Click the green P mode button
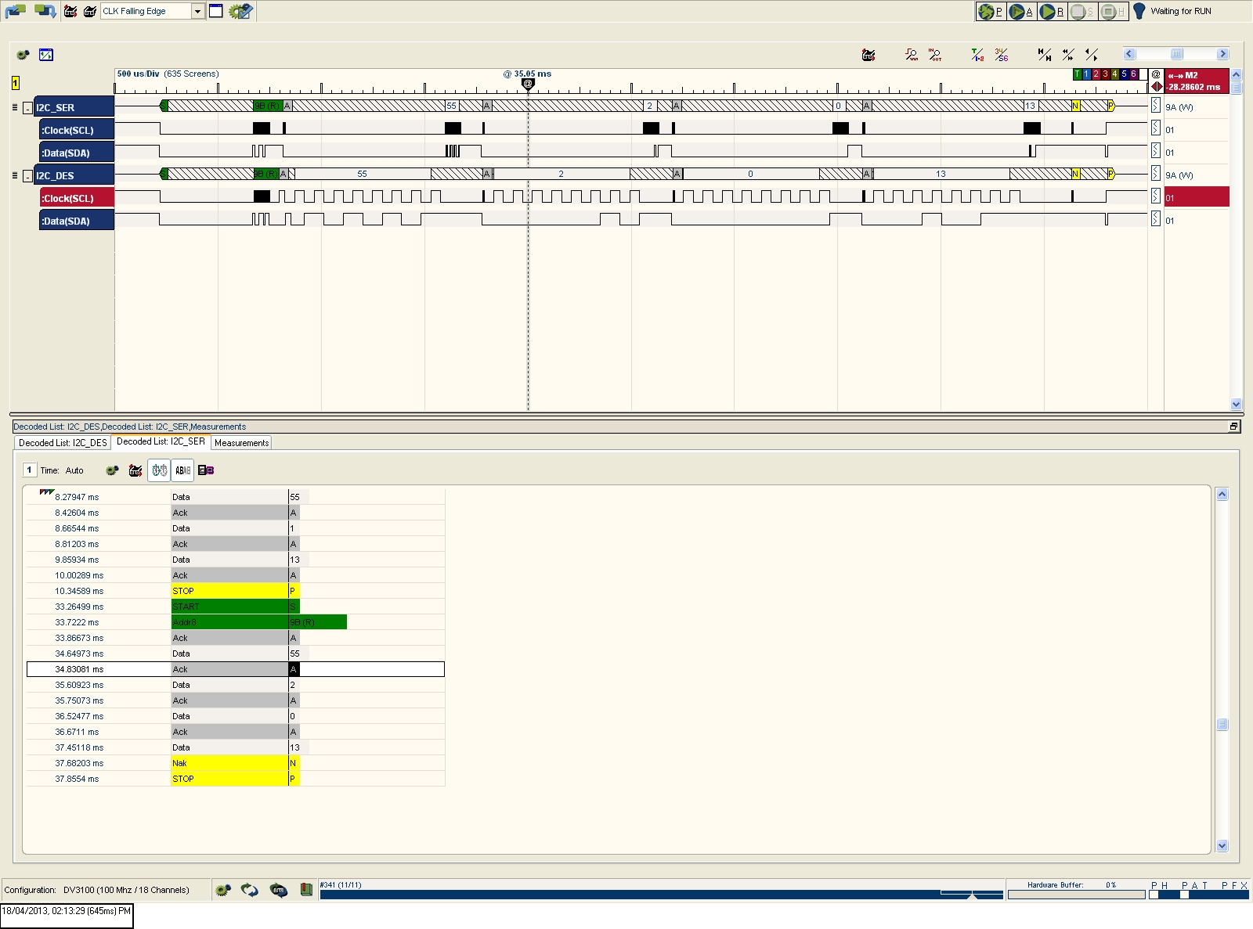The width and height of the screenshot is (1253, 929). (x=991, y=11)
